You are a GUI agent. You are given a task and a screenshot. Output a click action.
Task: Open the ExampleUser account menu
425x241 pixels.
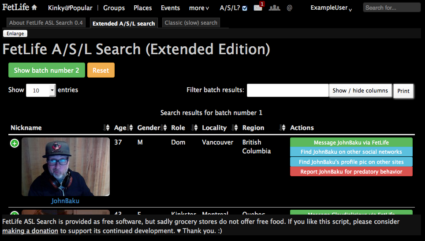coord(331,8)
